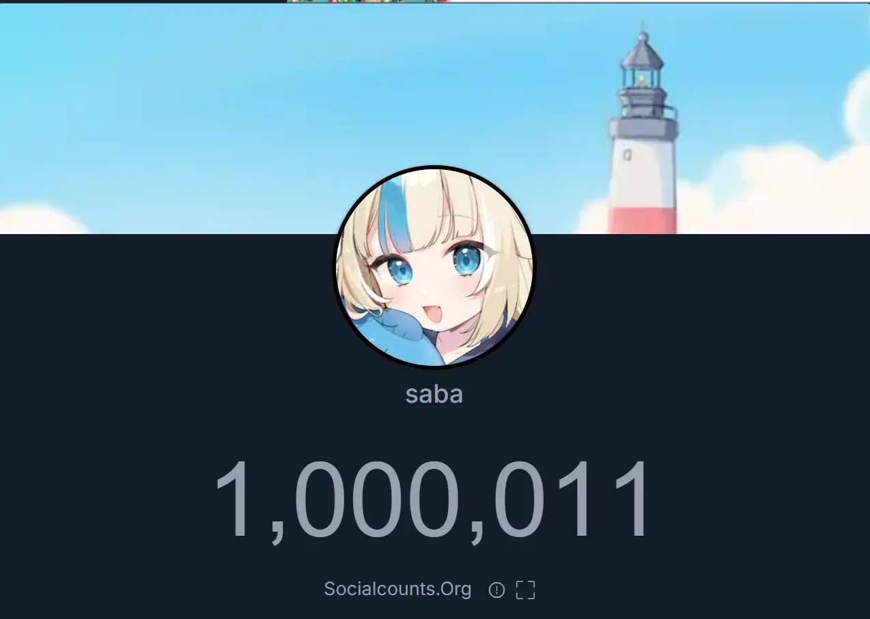Toggle fullscreen with the bracket-corners icon
Screen dimensions: 870x619
tap(525, 590)
